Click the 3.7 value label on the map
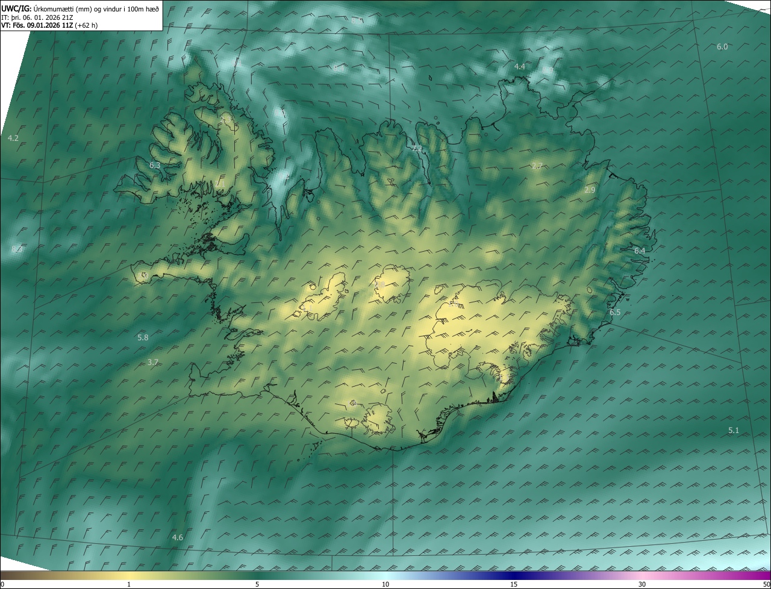Viewport: 771px width, 589px height. click(x=153, y=363)
